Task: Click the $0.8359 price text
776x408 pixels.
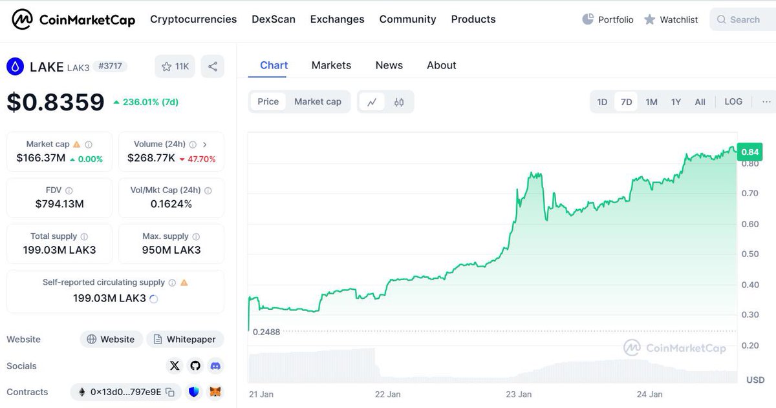Action: coord(56,102)
